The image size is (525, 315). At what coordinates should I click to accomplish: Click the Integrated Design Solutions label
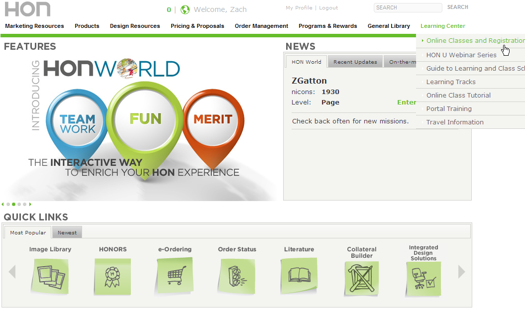click(423, 253)
